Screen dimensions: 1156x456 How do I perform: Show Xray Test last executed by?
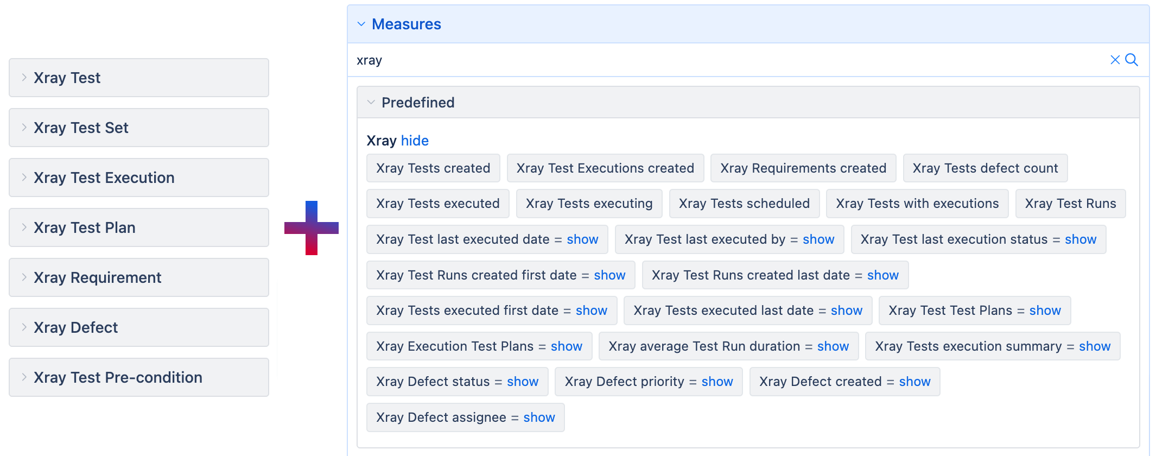pyautogui.click(x=818, y=239)
